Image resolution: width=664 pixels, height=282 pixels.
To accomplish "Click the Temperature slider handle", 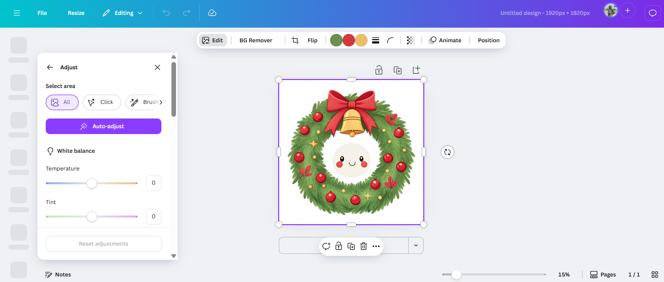I will (x=92, y=183).
